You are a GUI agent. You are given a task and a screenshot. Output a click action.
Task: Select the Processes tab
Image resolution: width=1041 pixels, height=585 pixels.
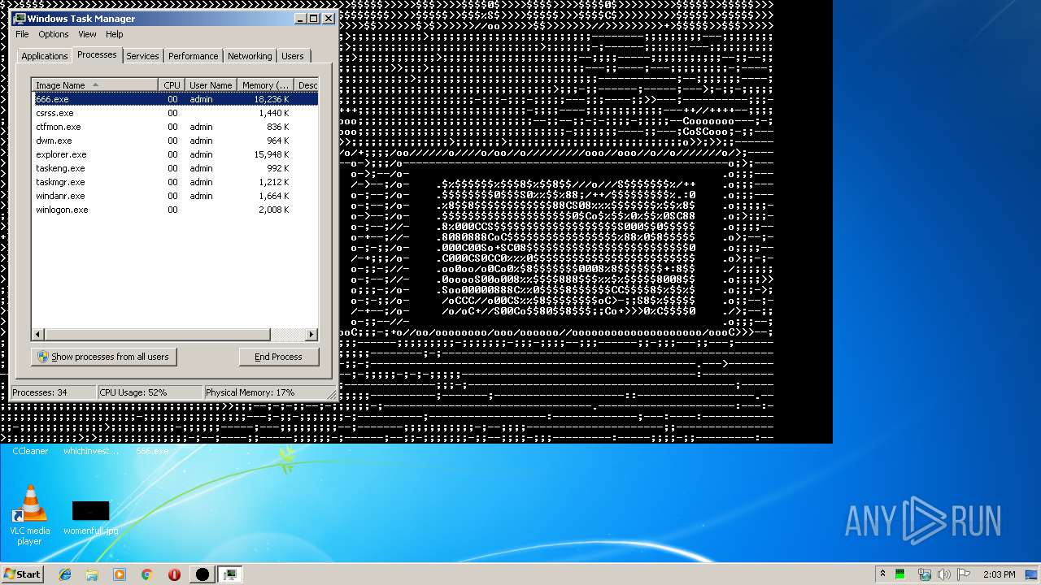coord(97,54)
